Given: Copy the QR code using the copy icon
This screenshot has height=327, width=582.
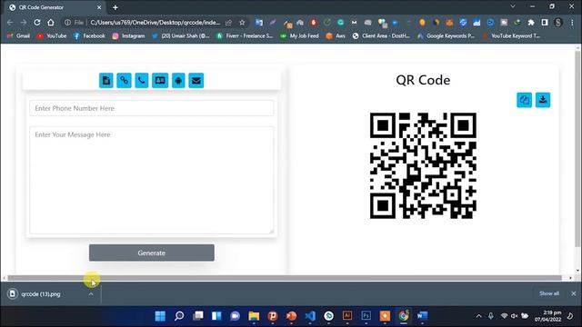Looking at the screenshot, I should (x=524, y=100).
